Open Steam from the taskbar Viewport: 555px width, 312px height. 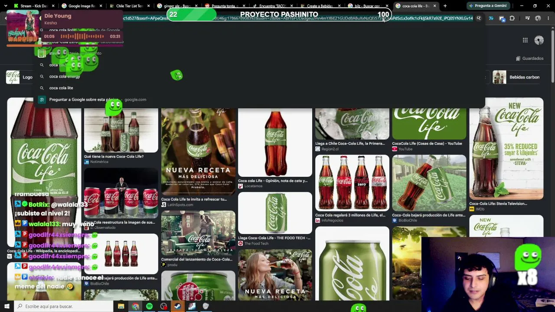click(x=177, y=306)
